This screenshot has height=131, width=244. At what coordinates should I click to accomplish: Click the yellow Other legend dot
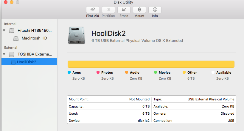[184, 72]
